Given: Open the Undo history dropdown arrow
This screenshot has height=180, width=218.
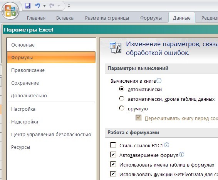Looking at the screenshot, I should [45, 6].
